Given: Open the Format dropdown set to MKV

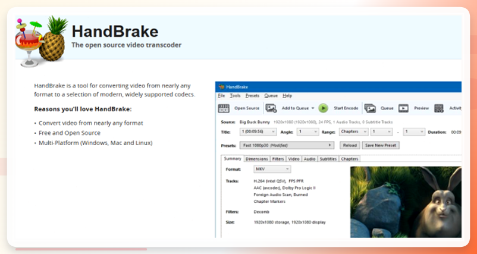Looking at the screenshot, I should pos(272,169).
